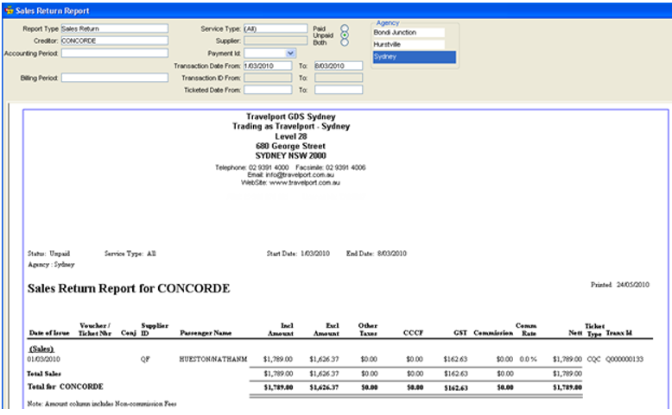This screenshot has width=672, height=415.
Task: Click the Service Type field
Action: click(x=276, y=28)
